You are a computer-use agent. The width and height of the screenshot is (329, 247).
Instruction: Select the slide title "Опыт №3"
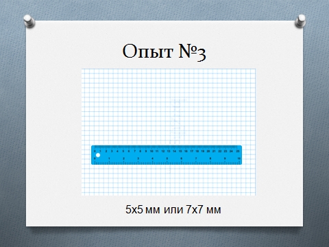164,52
